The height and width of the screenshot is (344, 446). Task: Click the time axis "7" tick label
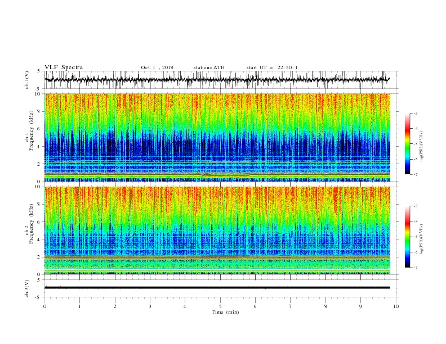tap(291, 306)
